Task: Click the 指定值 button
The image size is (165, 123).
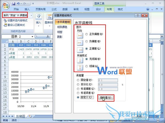Action: click(x=106, y=97)
